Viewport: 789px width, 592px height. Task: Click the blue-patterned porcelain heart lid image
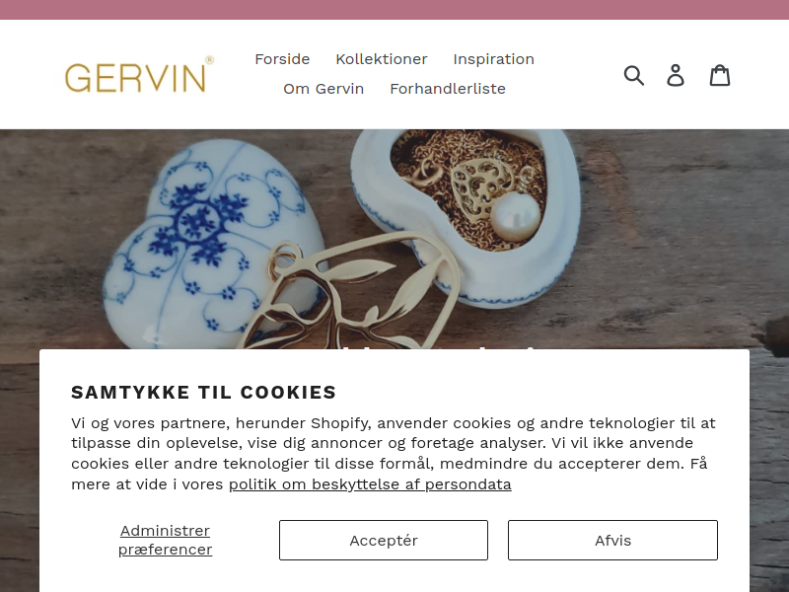[x=214, y=242]
